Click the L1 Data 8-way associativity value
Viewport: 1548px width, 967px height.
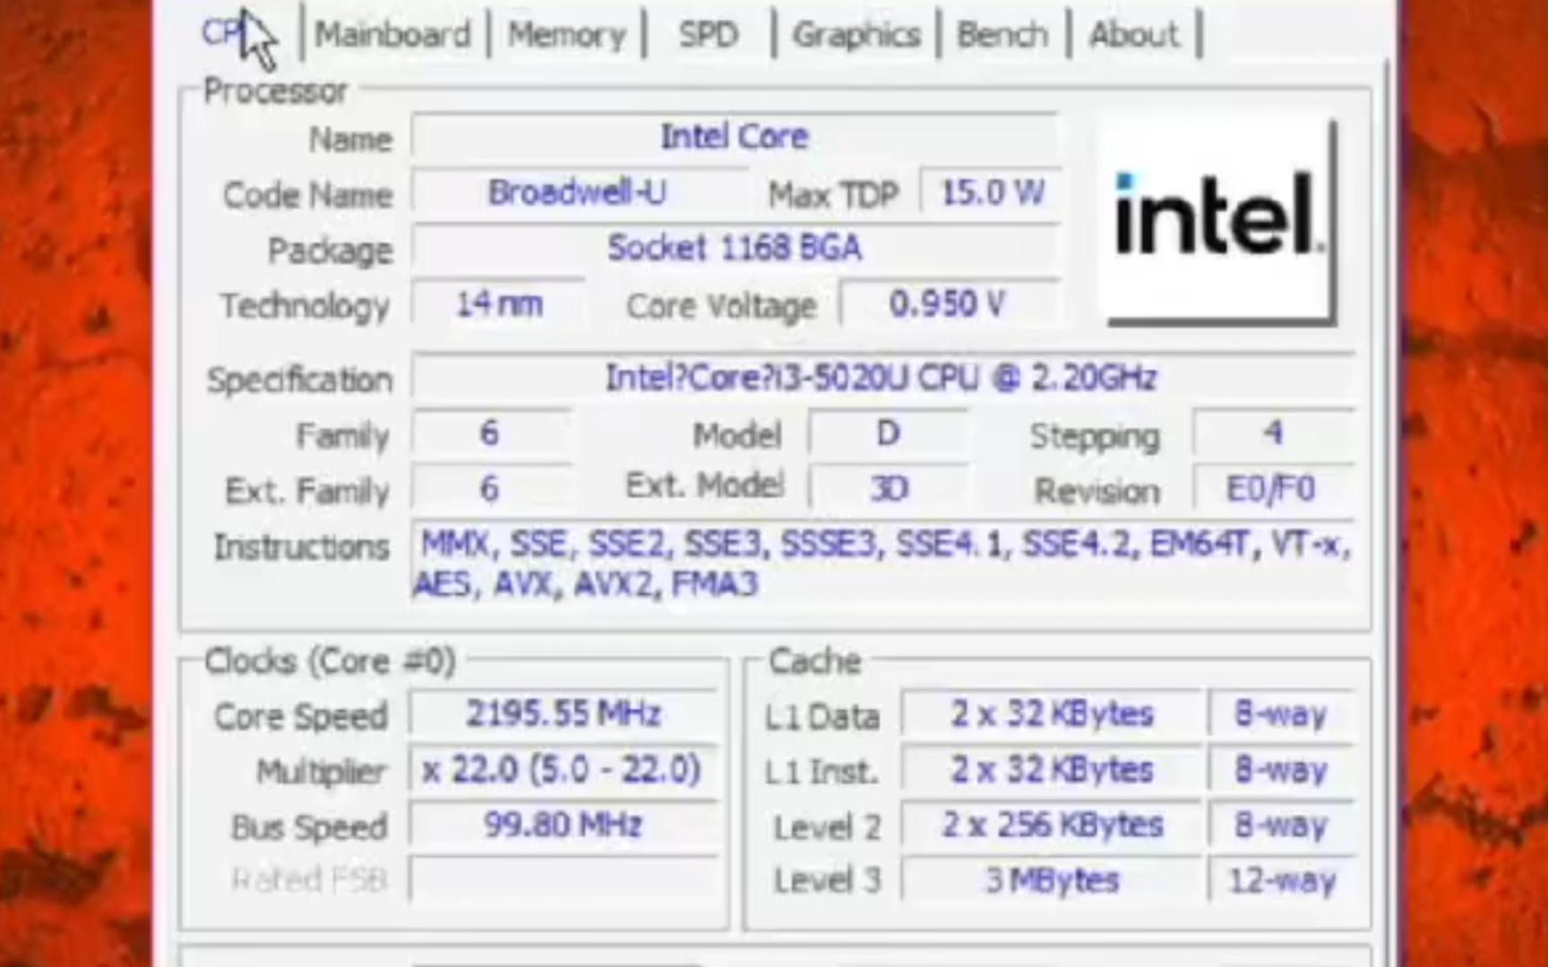point(1280,715)
